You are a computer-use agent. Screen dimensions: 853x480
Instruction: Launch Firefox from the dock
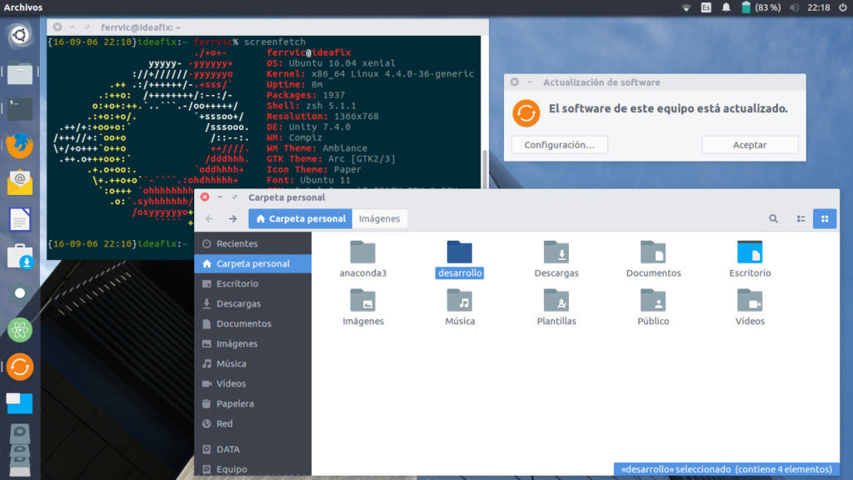click(20, 145)
